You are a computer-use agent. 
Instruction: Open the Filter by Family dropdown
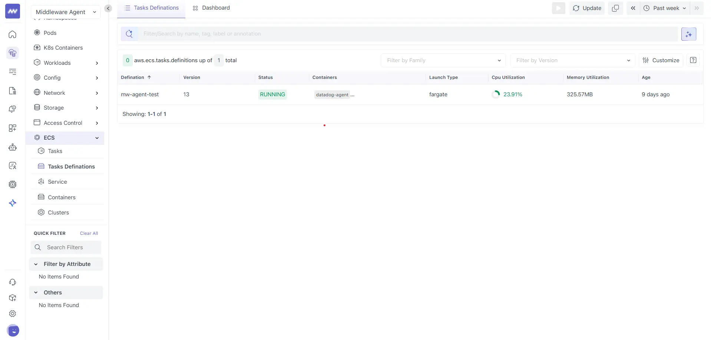click(x=443, y=60)
